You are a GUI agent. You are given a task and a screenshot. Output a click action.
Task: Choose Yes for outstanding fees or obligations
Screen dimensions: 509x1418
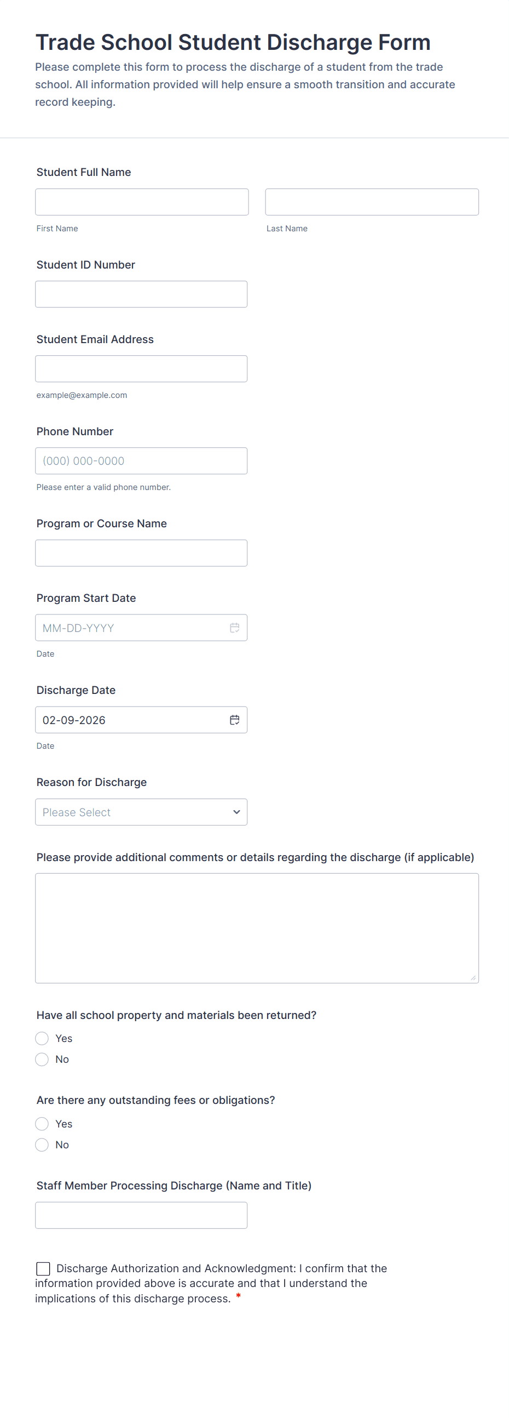click(42, 1124)
